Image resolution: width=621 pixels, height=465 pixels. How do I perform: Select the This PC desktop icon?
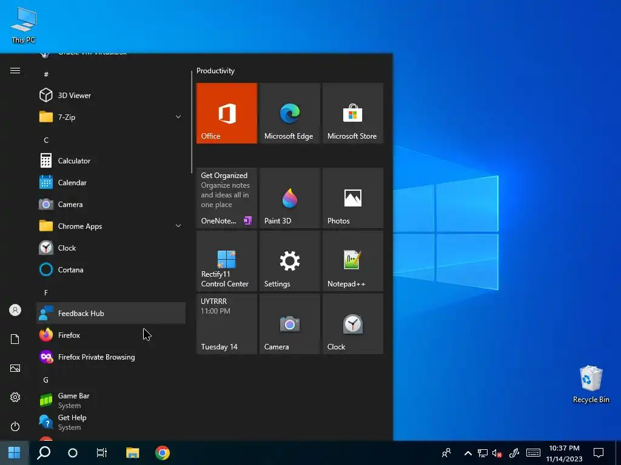coord(24,25)
